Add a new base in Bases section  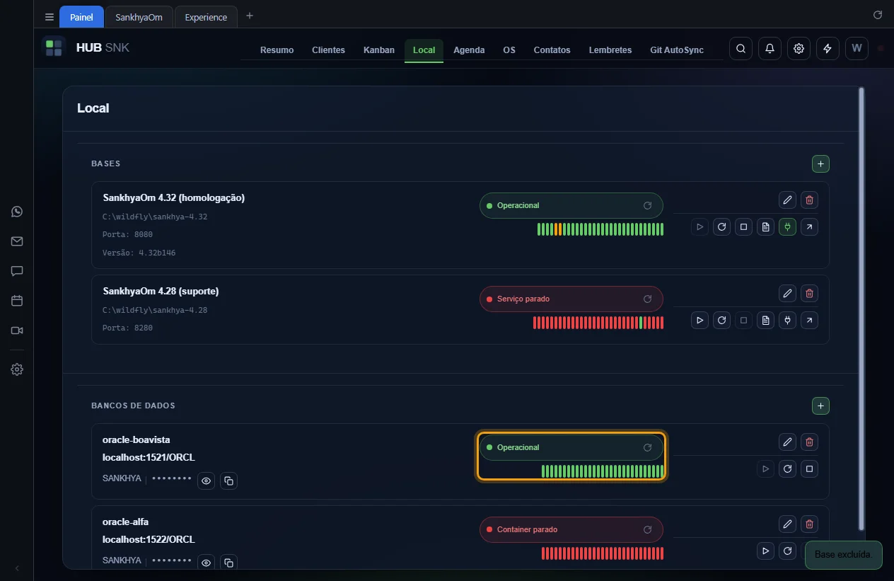820,164
